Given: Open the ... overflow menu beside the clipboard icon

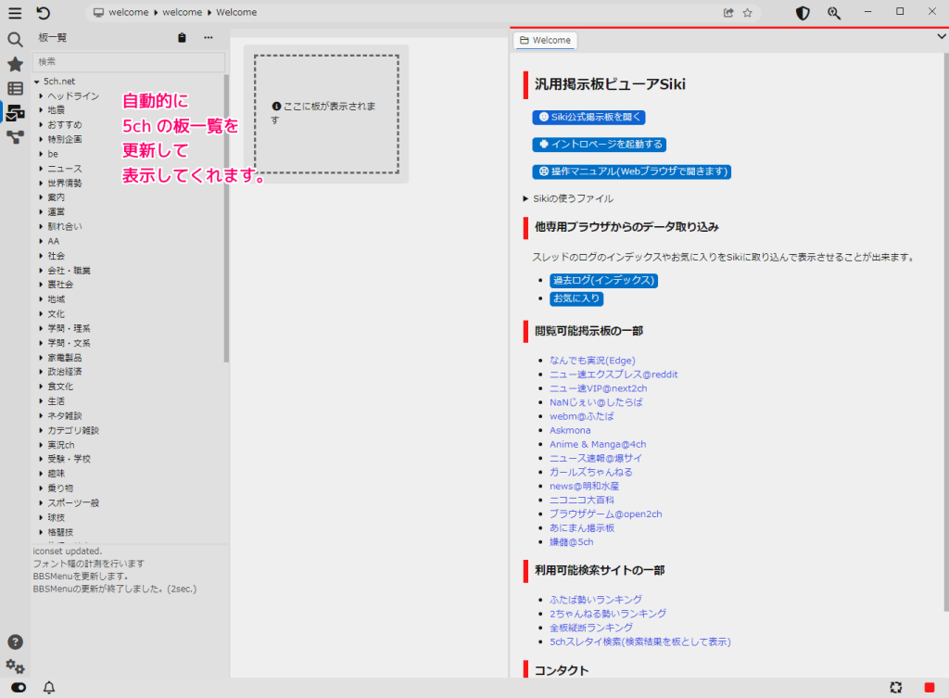Looking at the screenshot, I should pyautogui.click(x=208, y=37).
